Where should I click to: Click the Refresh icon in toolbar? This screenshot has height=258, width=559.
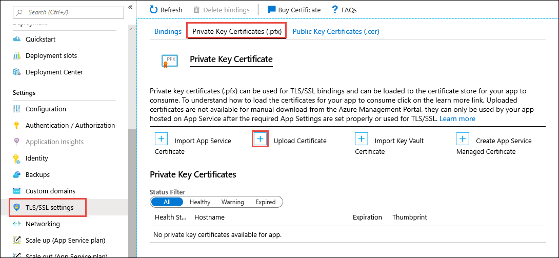[154, 10]
